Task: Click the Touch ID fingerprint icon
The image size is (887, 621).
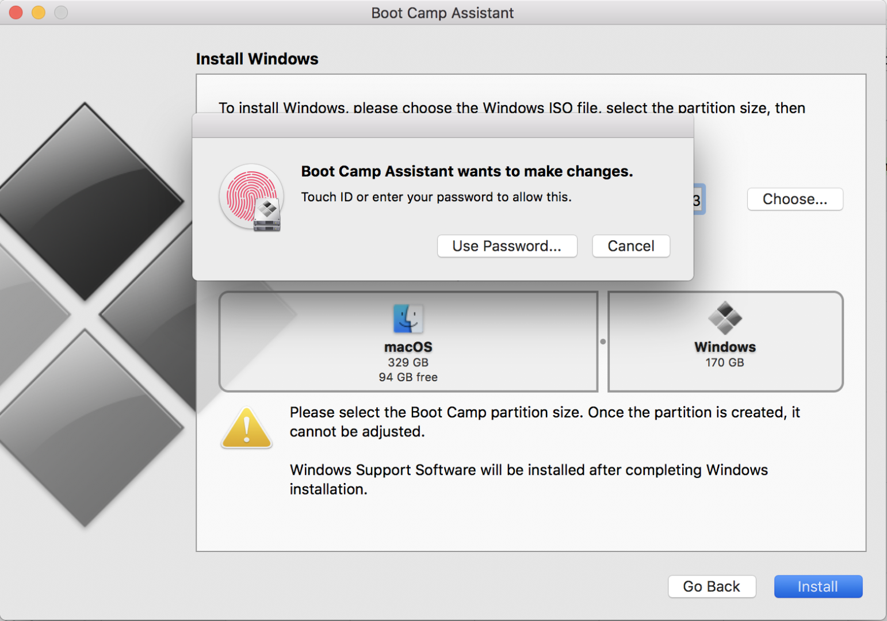Action: 251,197
